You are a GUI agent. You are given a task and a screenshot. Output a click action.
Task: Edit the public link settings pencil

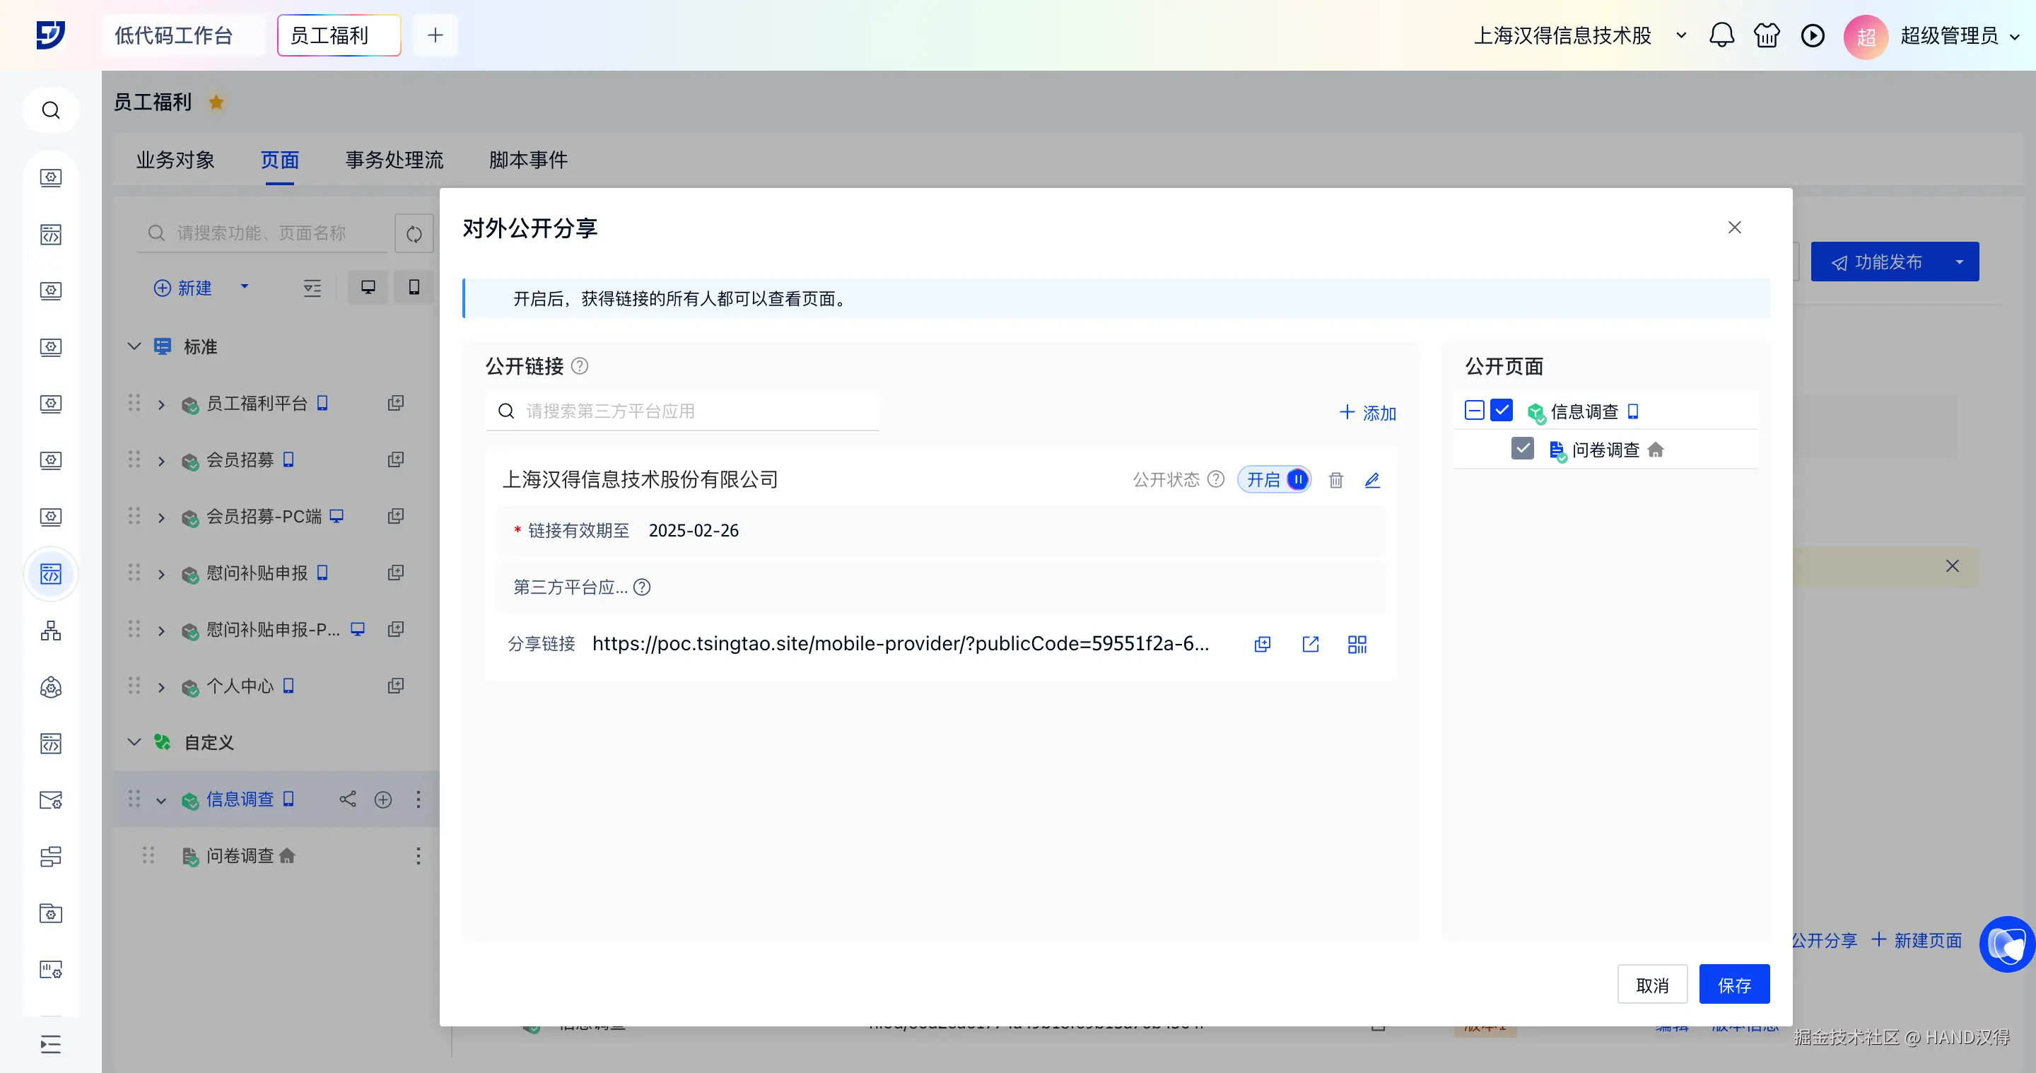tap(1372, 480)
